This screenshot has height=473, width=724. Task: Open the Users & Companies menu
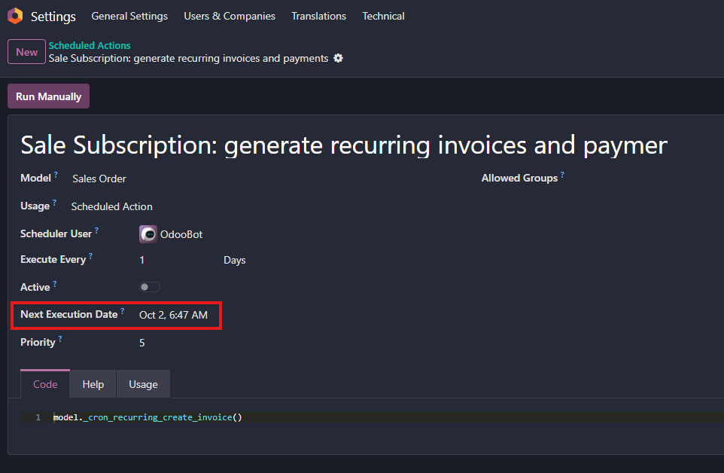click(230, 16)
